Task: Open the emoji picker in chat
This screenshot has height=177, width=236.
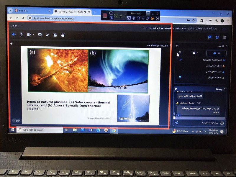Action: click(222, 123)
